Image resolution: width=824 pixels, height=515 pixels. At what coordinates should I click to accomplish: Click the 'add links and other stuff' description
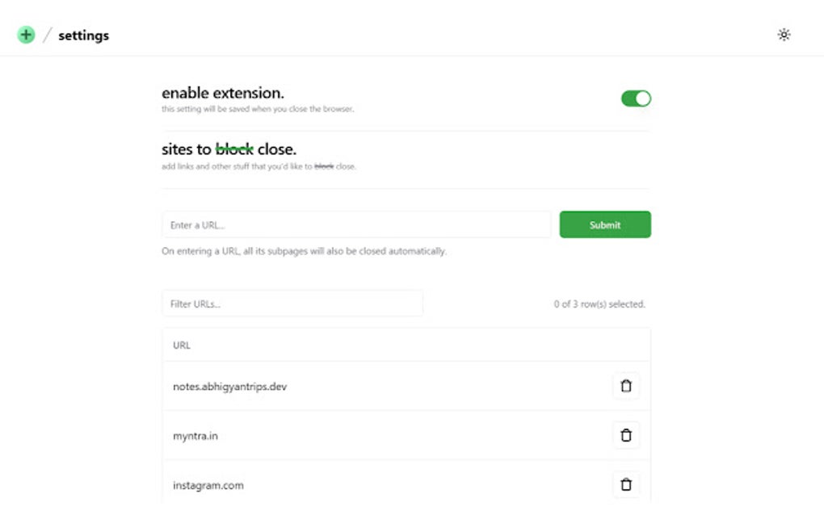(x=259, y=167)
